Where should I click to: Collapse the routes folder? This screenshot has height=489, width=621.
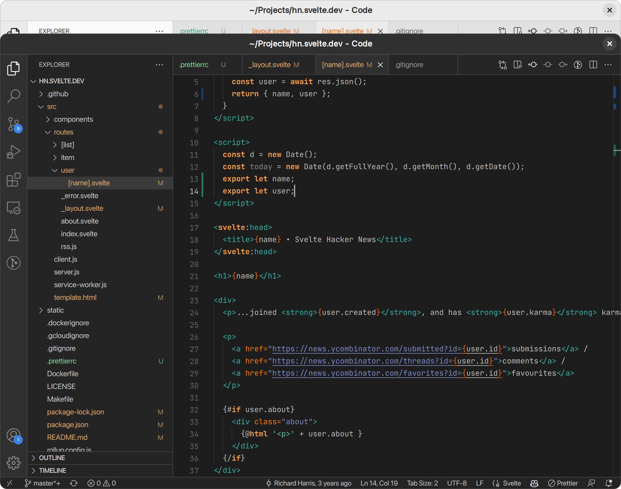[x=63, y=132]
